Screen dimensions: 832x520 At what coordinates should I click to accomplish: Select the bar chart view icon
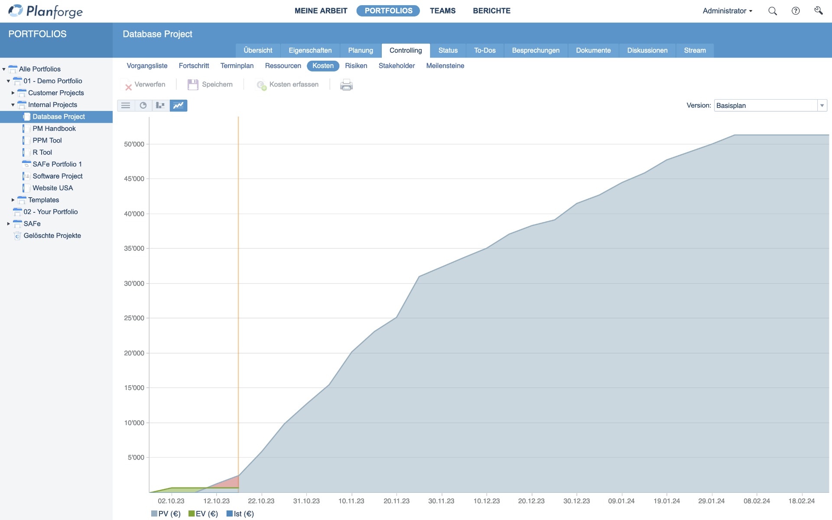160,105
